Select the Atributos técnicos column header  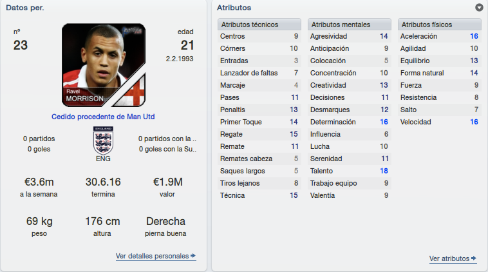click(259, 24)
